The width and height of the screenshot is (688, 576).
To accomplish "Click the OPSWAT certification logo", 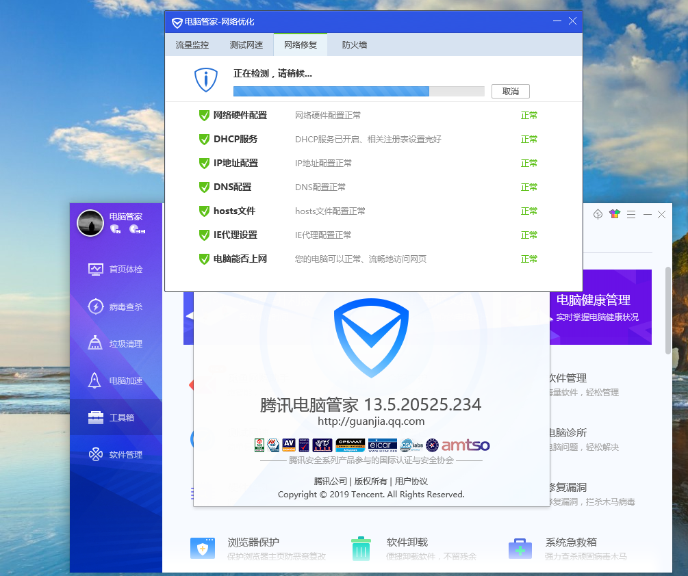I will pos(350,445).
